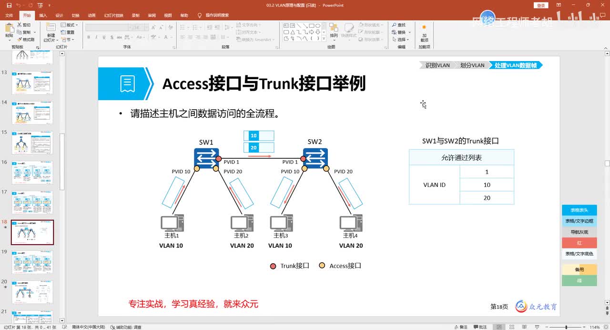Click the 粘贴 paste icon
This screenshot has height=330, width=610.
(x=9, y=27)
